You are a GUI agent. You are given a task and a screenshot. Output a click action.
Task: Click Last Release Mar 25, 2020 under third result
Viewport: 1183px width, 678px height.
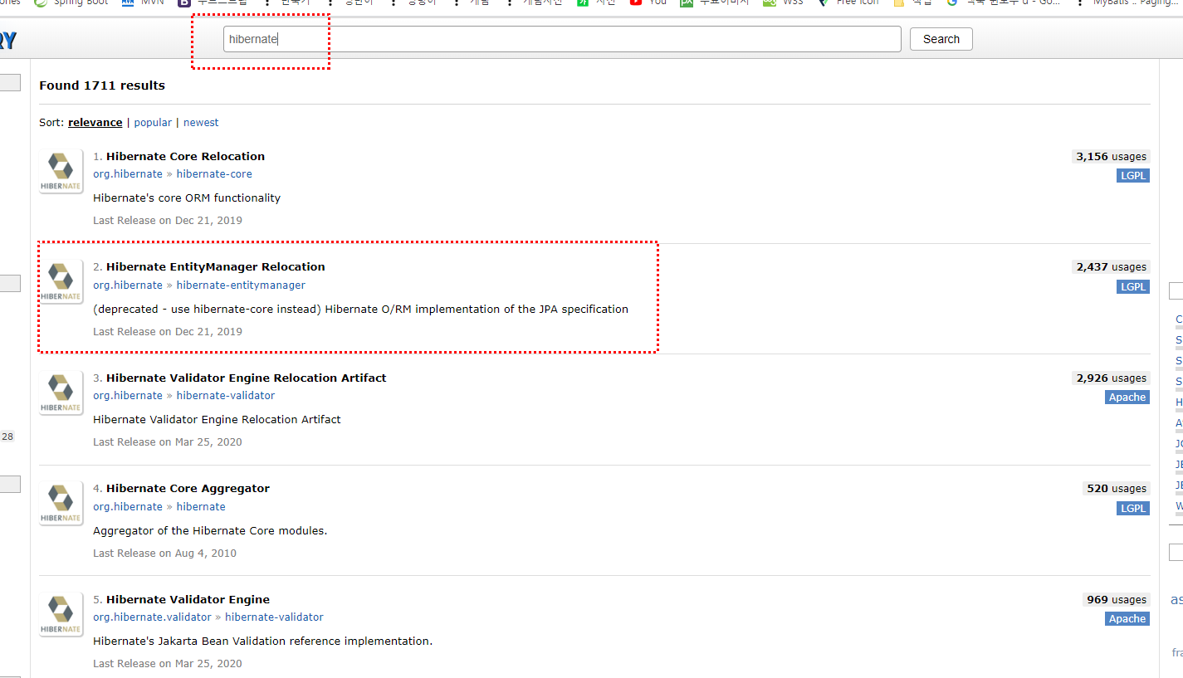(168, 442)
